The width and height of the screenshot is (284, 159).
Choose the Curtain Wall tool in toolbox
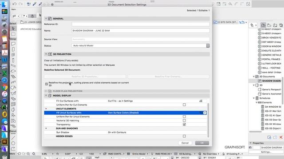pos(13,104)
